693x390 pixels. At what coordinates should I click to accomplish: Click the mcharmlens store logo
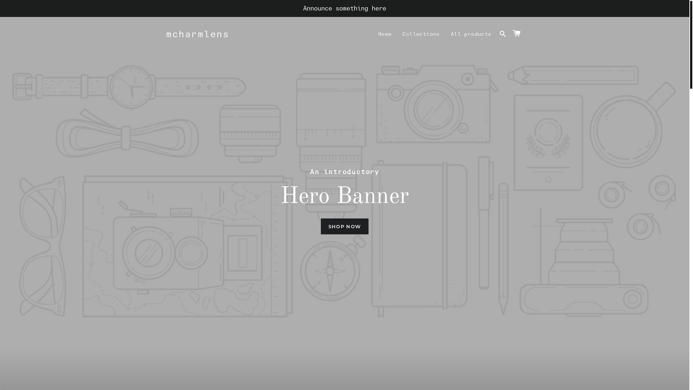pyautogui.click(x=197, y=34)
